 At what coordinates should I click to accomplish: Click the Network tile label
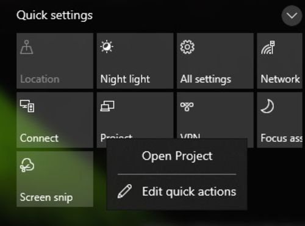(280, 79)
